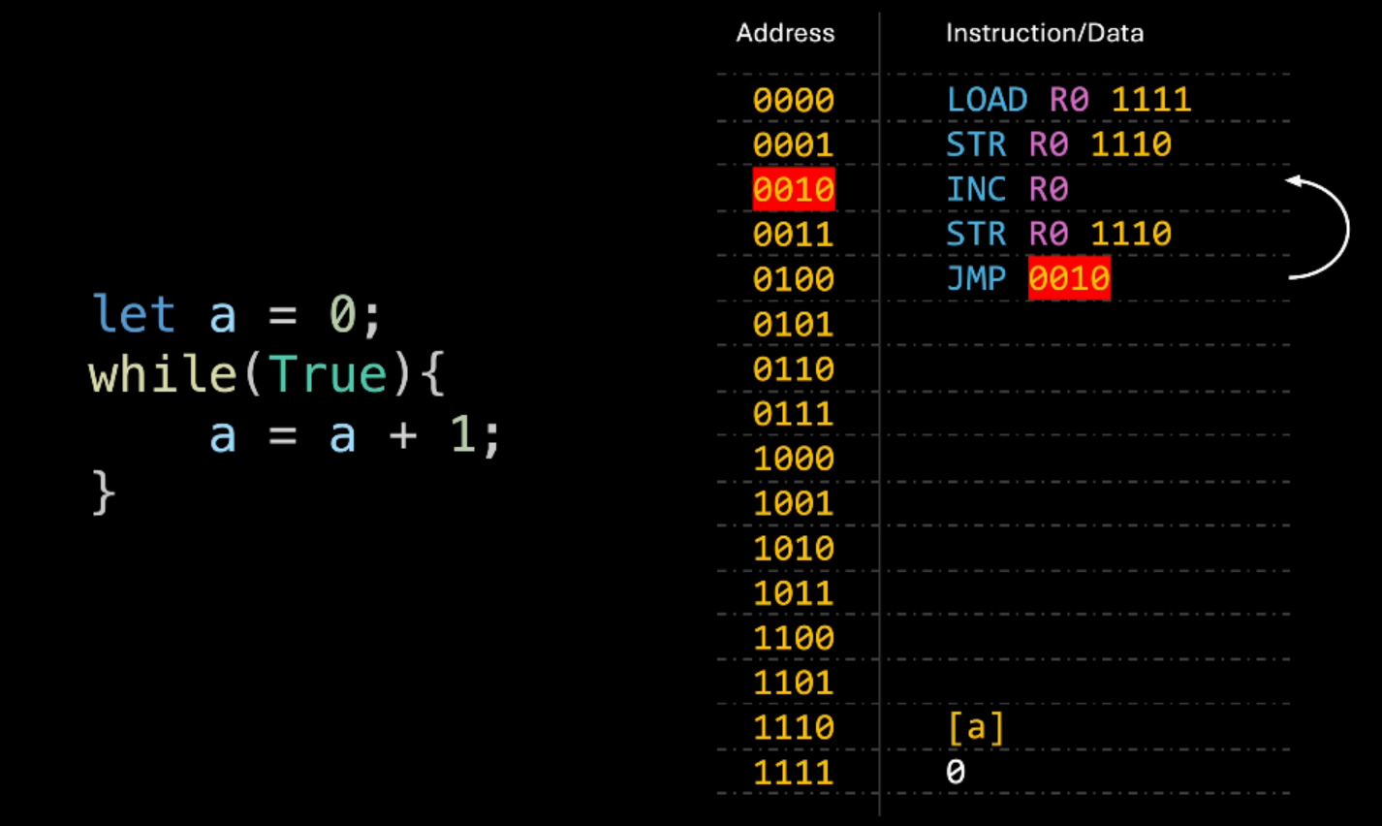The height and width of the screenshot is (826, 1382).
Task: Select memory address 1111
Action: [793, 772]
